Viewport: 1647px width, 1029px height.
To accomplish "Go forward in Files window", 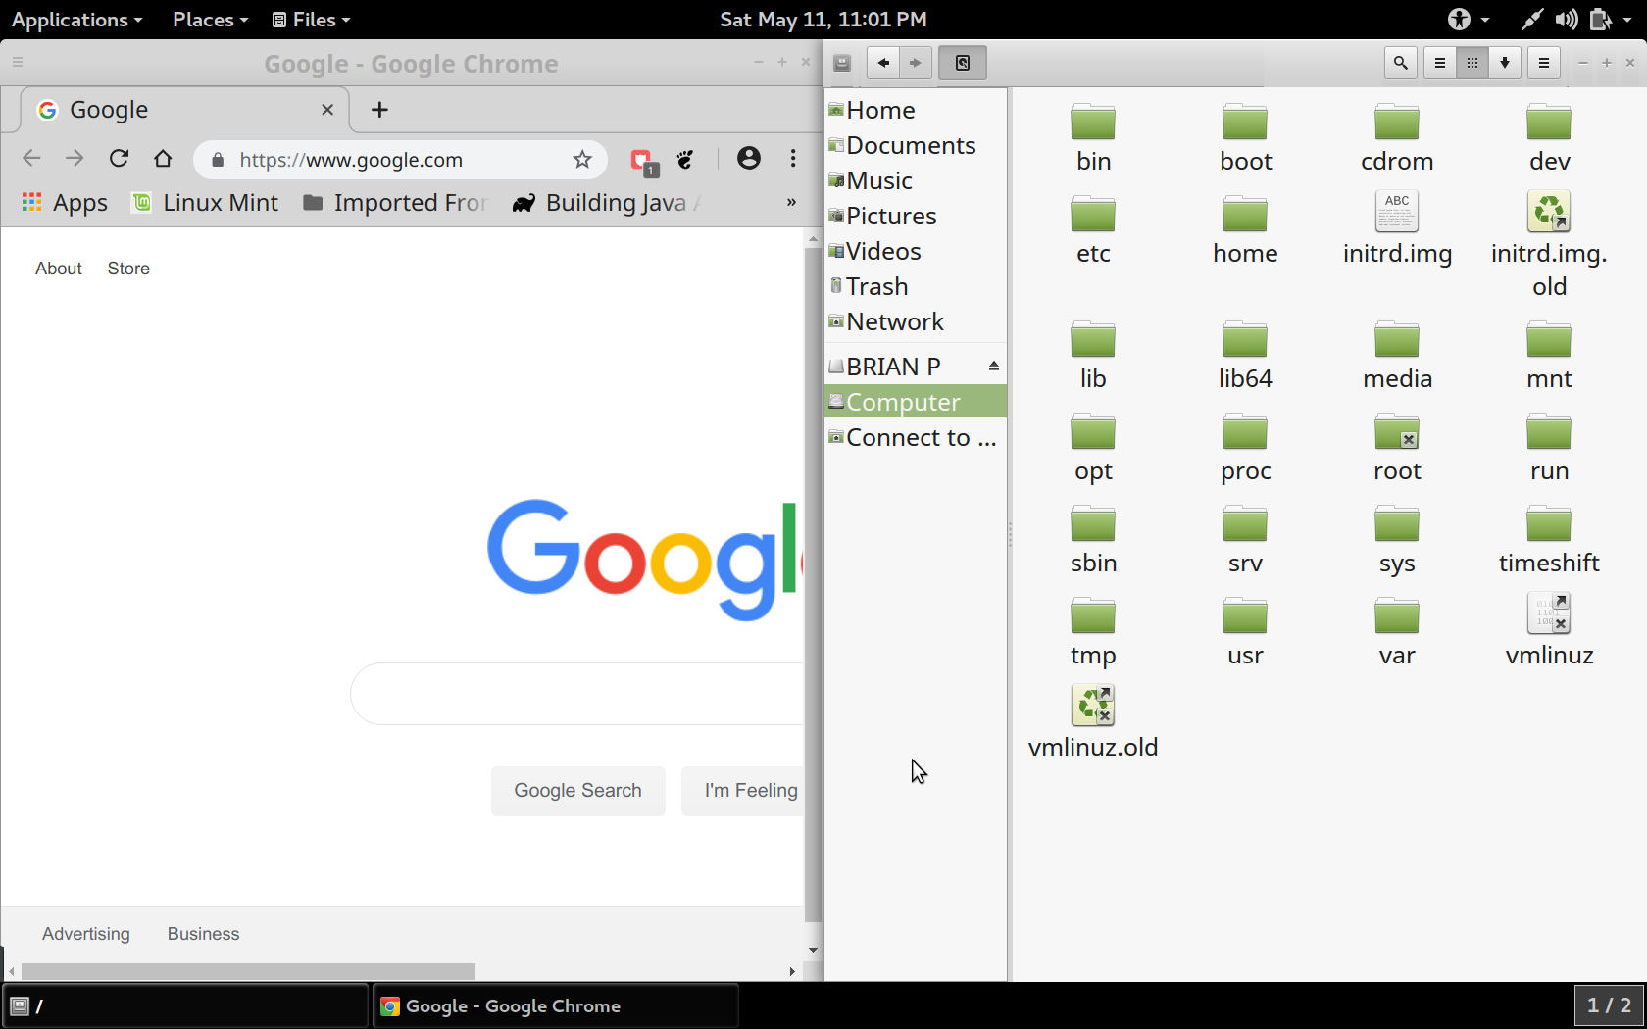I will 916,63.
